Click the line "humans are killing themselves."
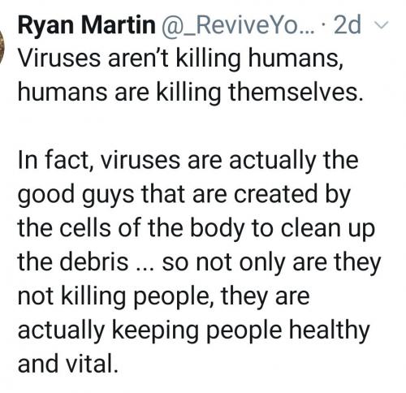 (x=190, y=93)
